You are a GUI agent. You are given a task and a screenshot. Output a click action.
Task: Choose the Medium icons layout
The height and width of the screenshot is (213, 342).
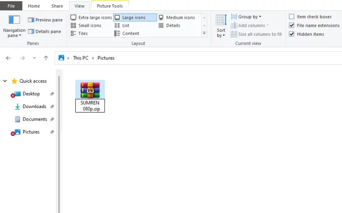click(x=177, y=17)
